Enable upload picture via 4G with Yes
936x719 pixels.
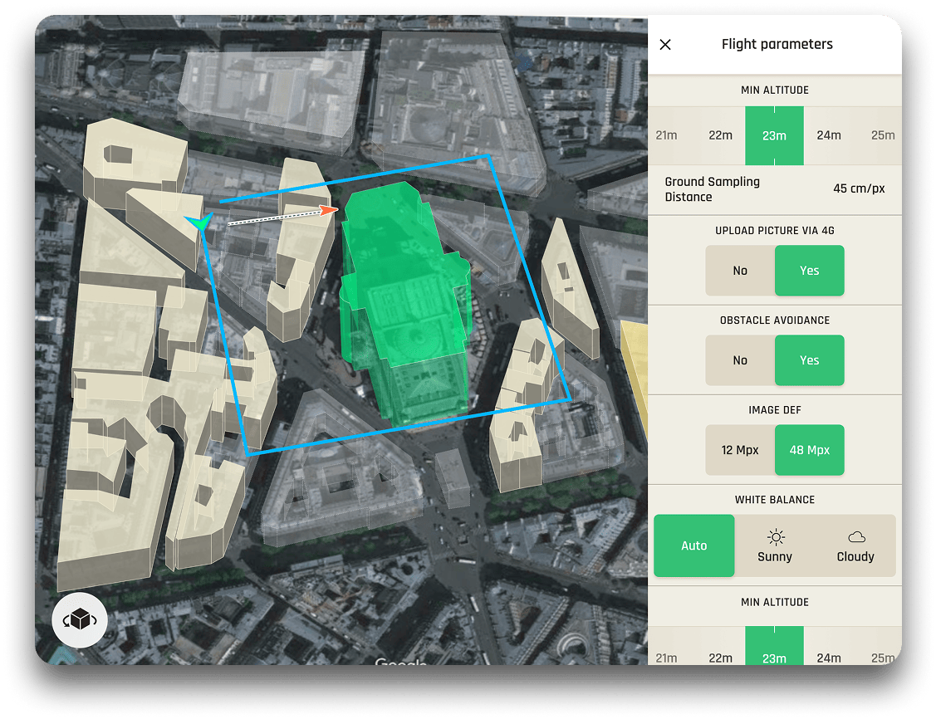pyautogui.click(x=809, y=271)
